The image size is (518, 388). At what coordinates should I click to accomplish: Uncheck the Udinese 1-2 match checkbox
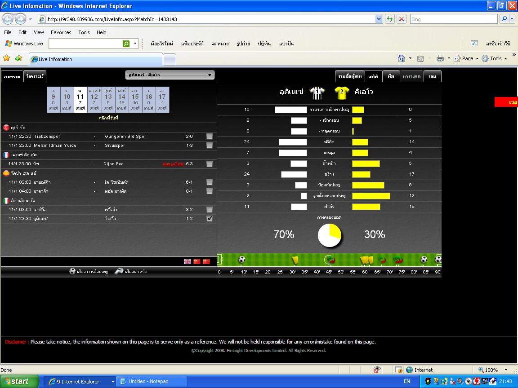210,219
